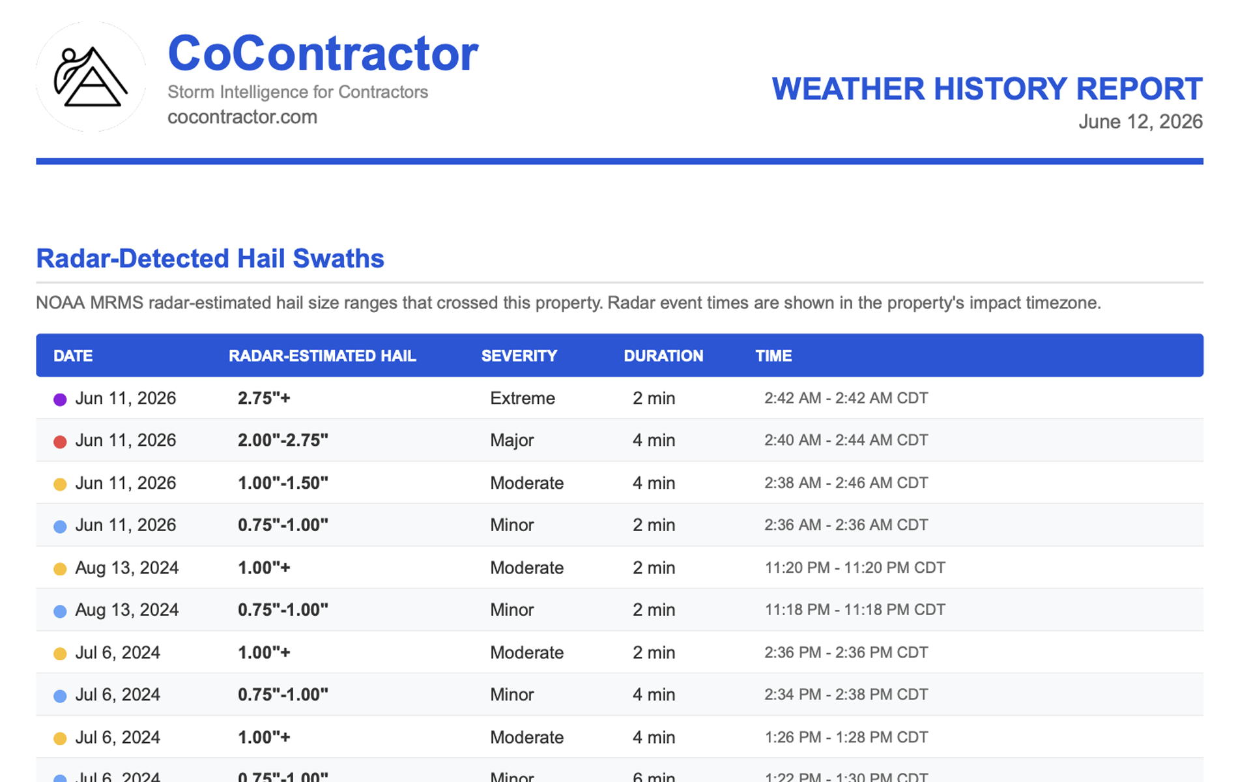Click Aug 13, 2024 date in Minor row
This screenshot has height=782, width=1251.
coord(127,610)
